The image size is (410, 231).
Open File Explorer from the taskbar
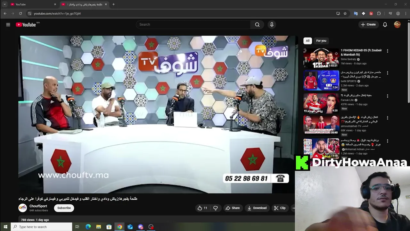tap(99, 227)
